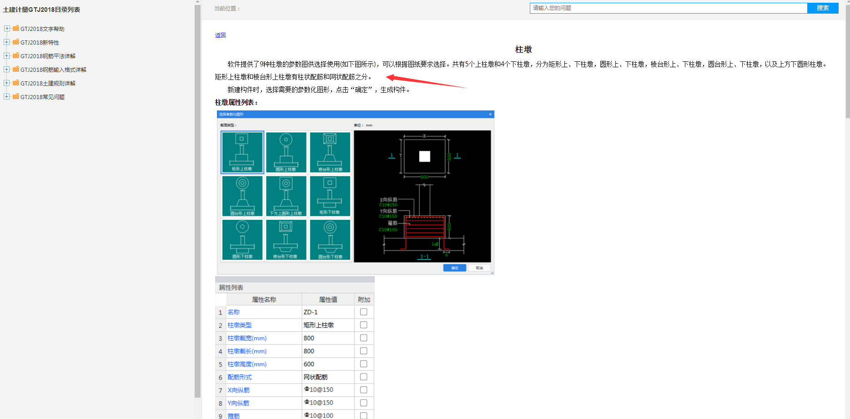Click the 网状配筋 value cell
This screenshot has height=419, width=850.
click(x=328, y=377)
